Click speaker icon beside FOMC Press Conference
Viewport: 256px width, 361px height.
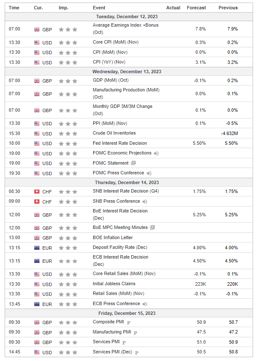[x=148, y=173]
